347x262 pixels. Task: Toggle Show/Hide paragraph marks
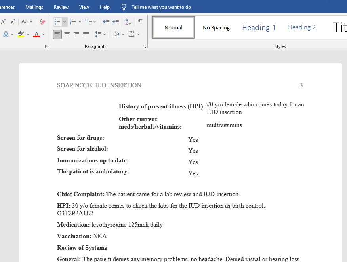tap(140, 22)
